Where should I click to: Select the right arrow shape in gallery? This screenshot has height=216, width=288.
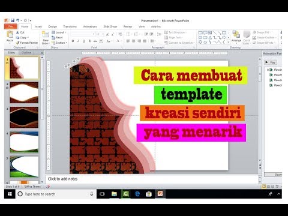click(x=224, y=37)
